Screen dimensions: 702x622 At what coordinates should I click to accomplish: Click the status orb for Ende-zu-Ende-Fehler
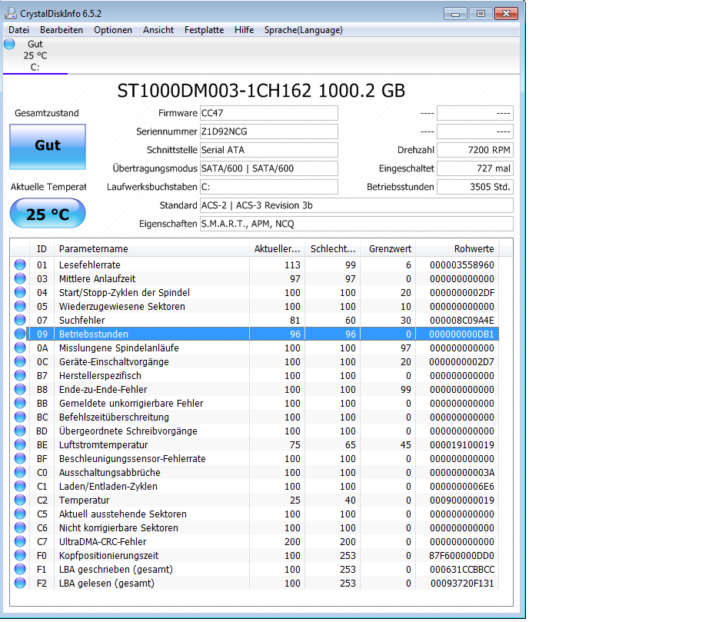(20, 389)
